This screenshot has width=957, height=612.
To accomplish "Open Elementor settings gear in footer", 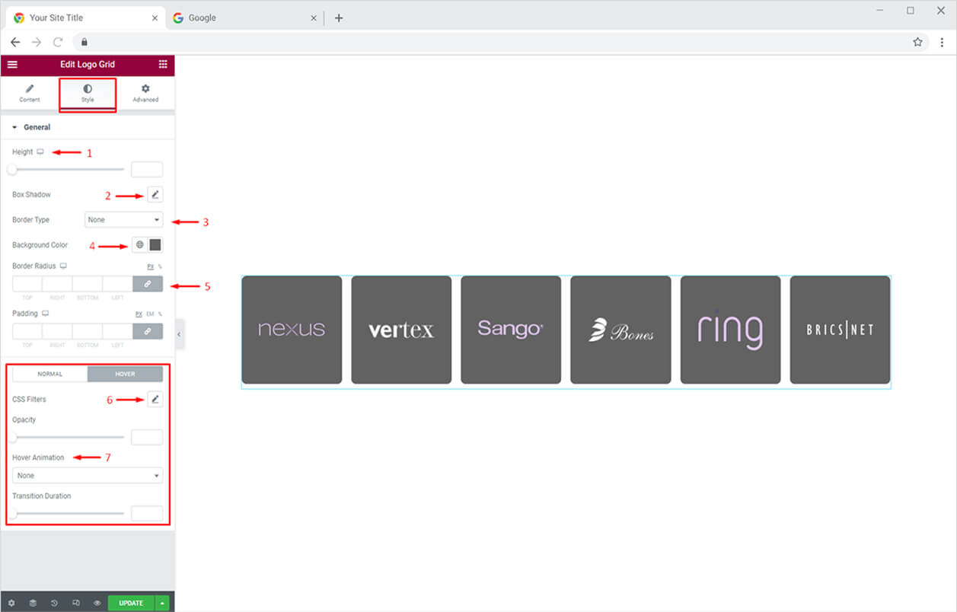I will [11, 602].
